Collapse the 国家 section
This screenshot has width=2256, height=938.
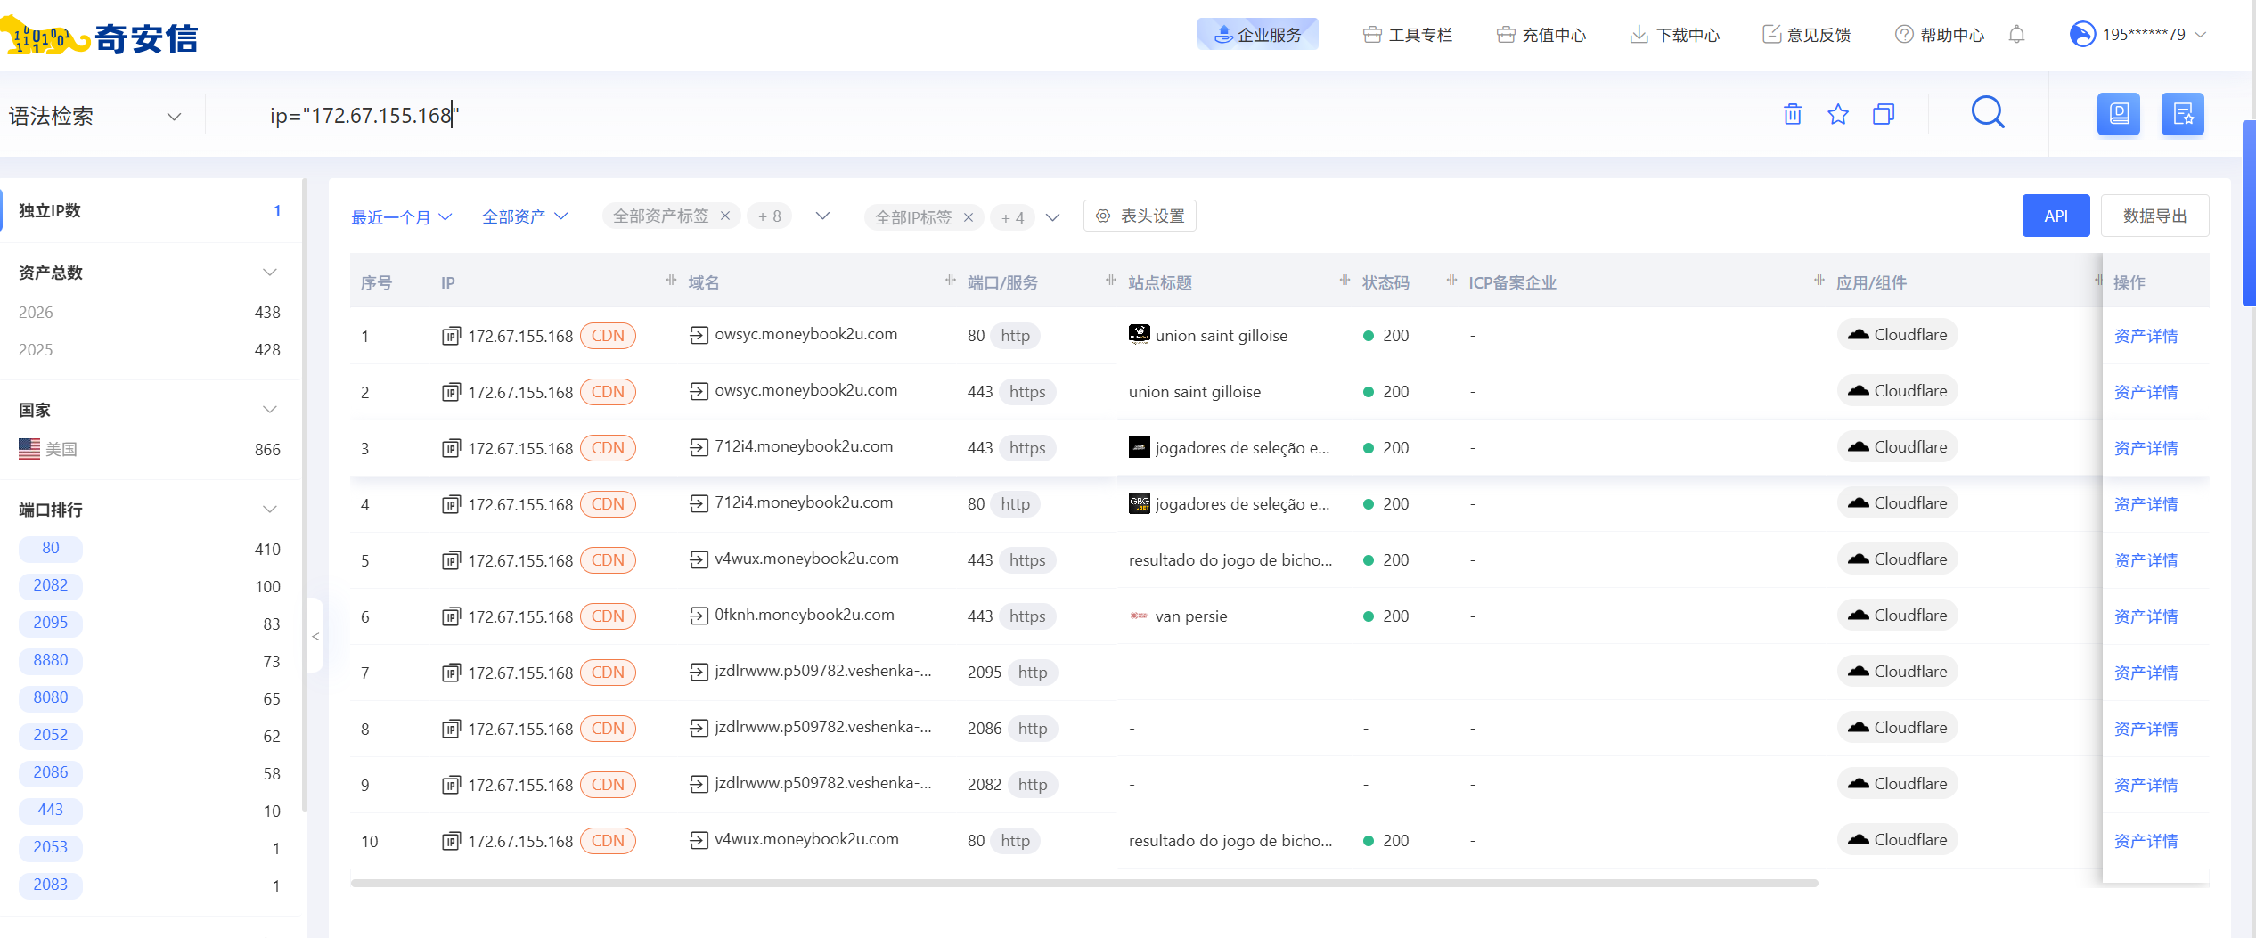(270, 410)
